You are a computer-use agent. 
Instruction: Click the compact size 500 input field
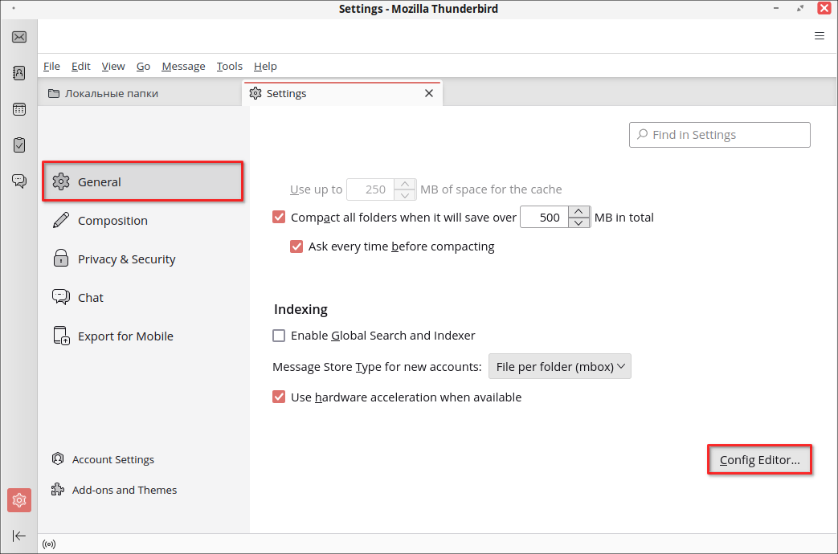point(545,217)
